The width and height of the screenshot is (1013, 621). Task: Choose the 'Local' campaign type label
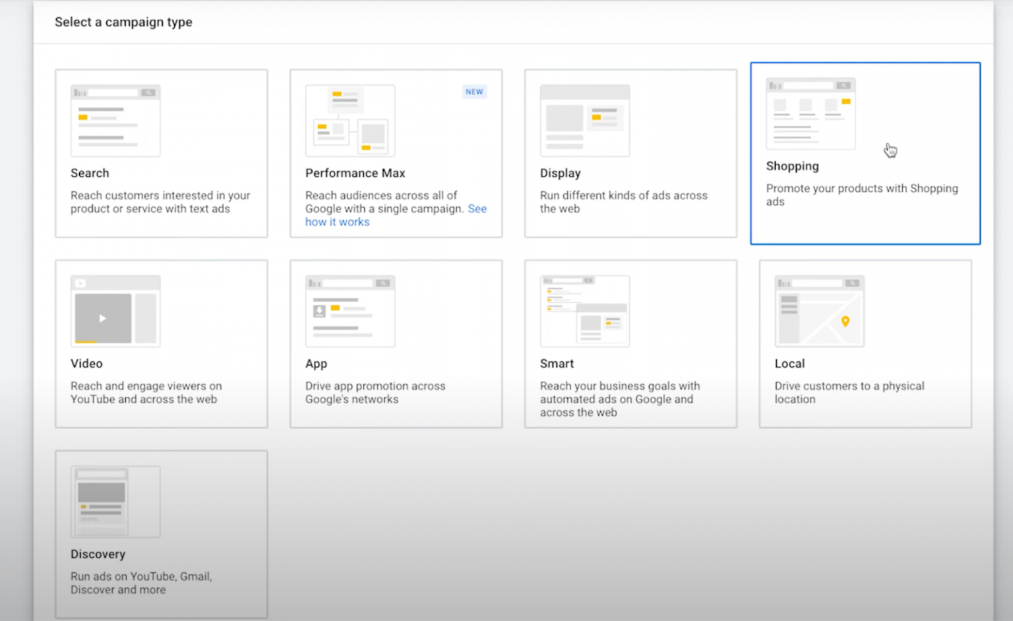click(789, 364)
